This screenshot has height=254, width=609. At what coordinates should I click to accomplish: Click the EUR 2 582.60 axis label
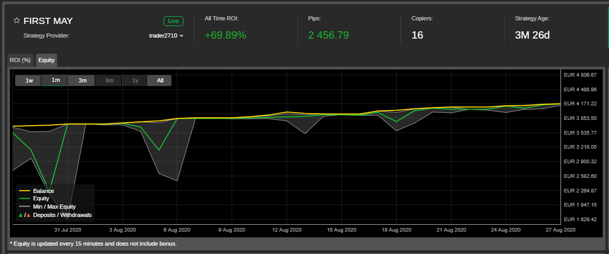[580, 176]
